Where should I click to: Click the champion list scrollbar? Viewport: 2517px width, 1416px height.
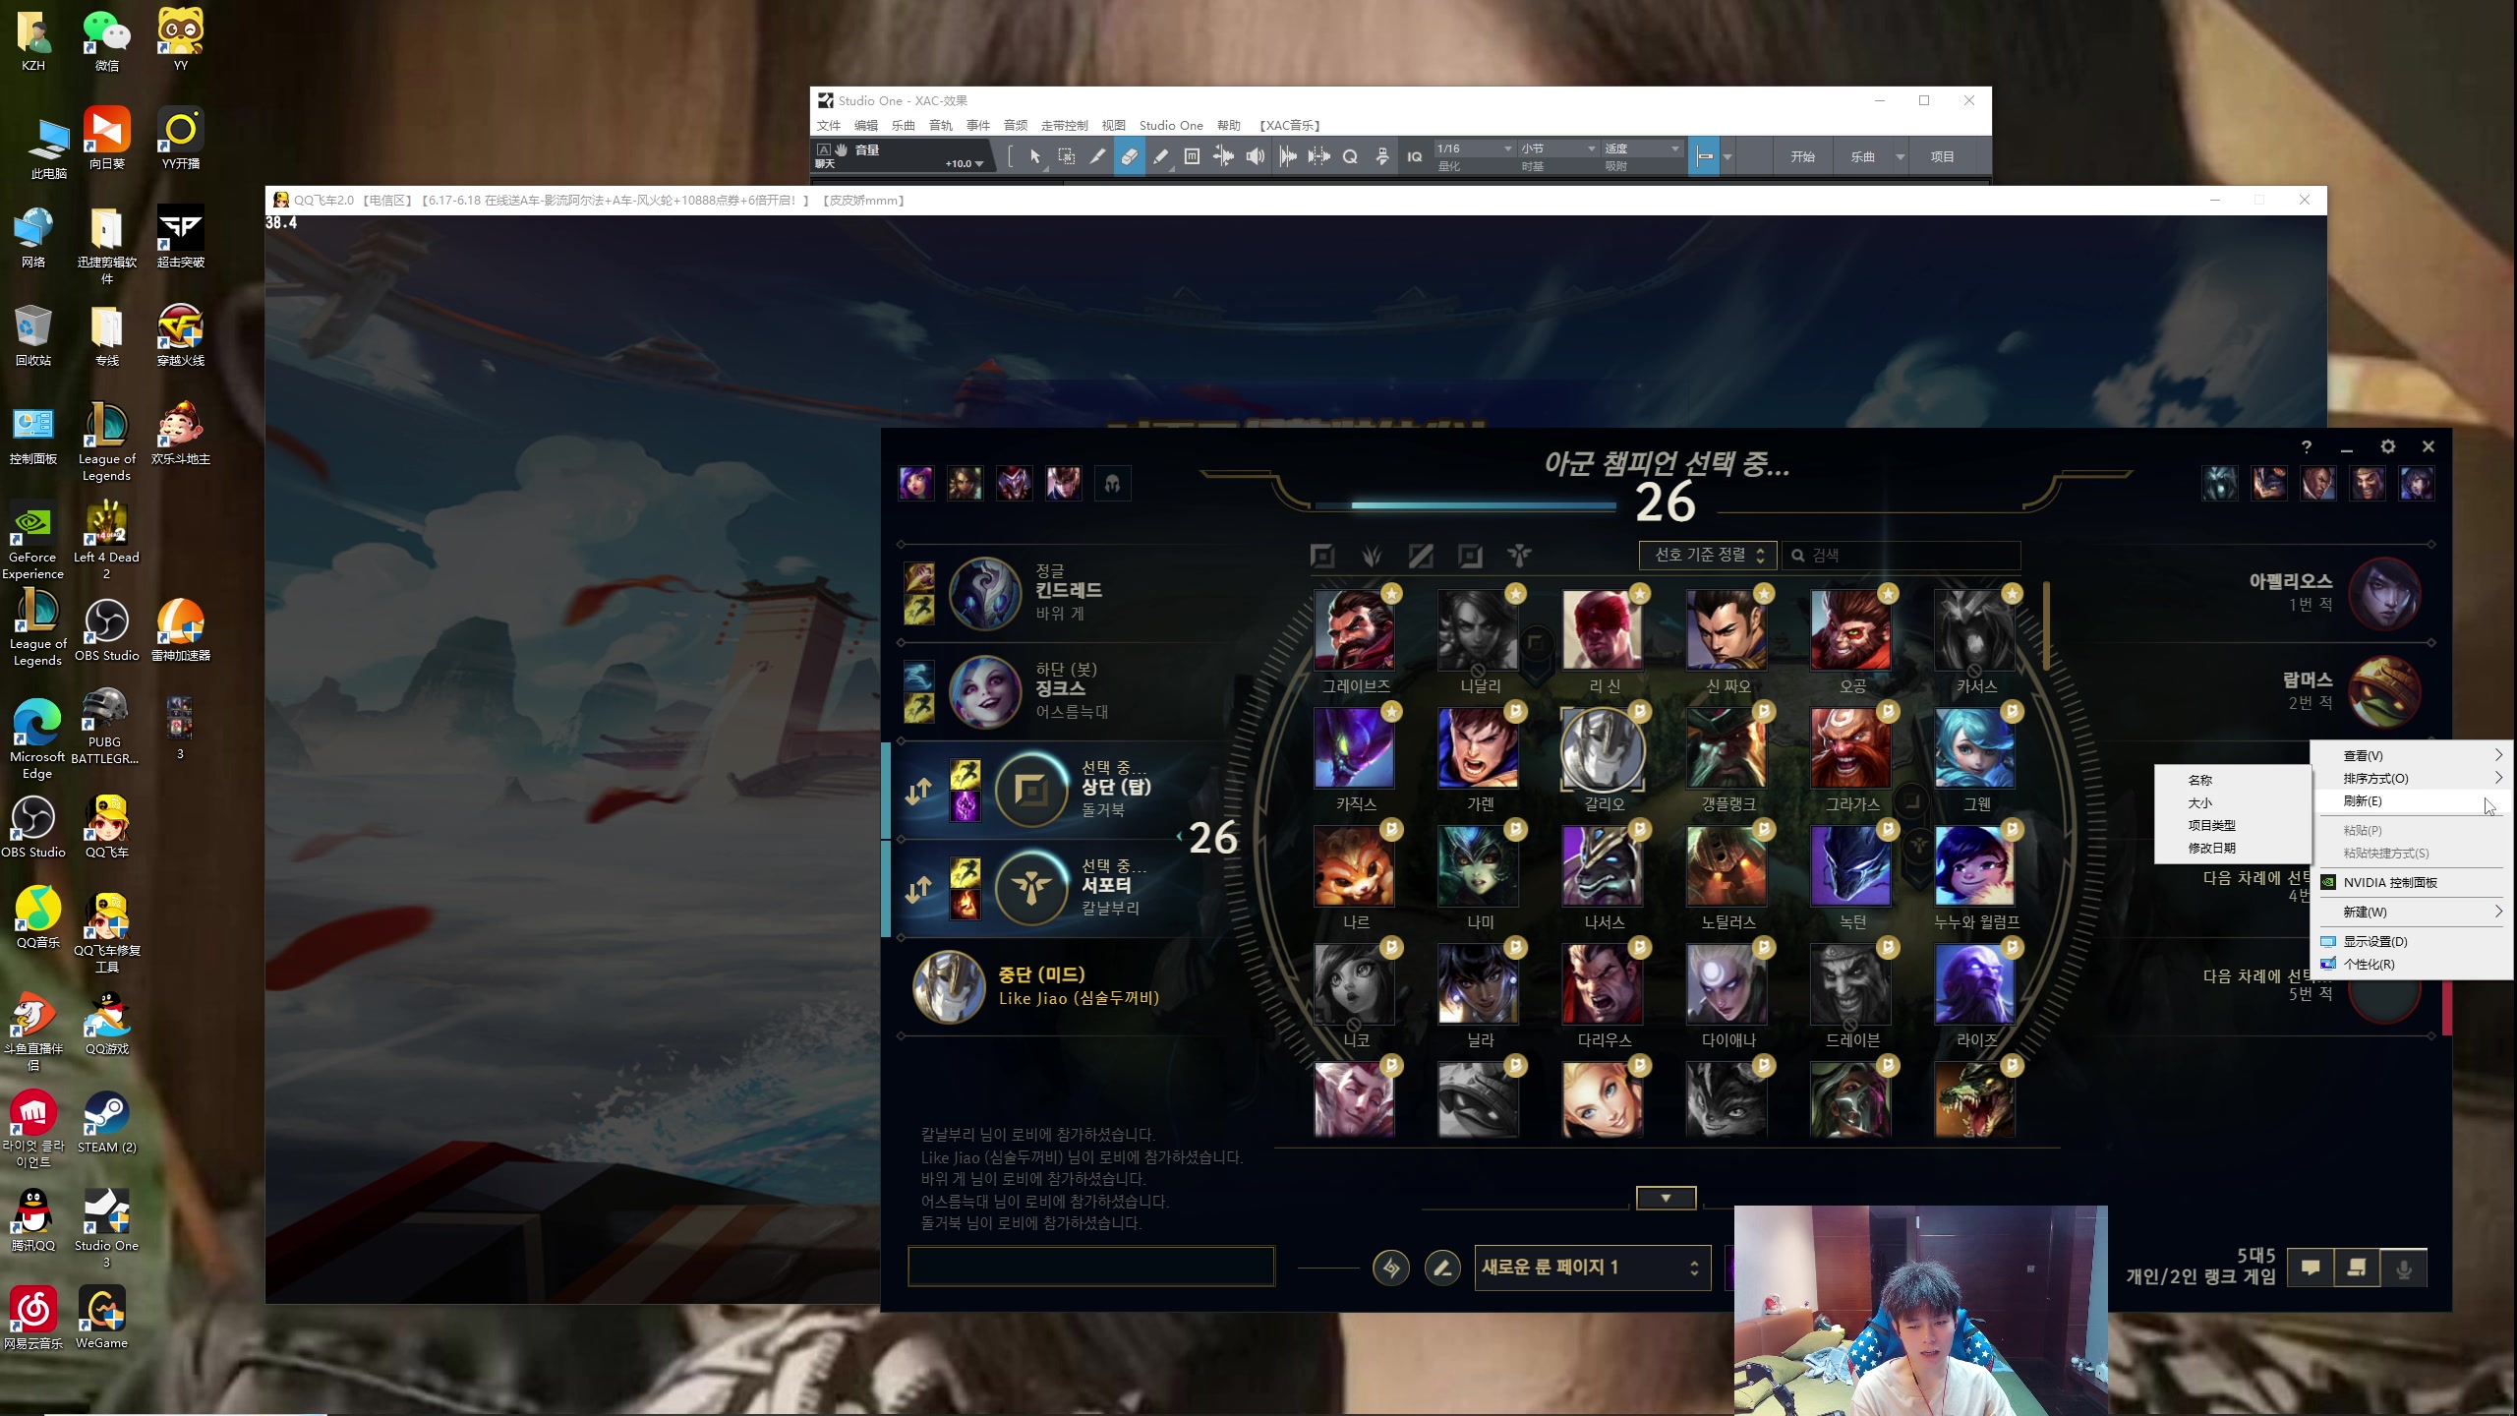click(2047, 625)
